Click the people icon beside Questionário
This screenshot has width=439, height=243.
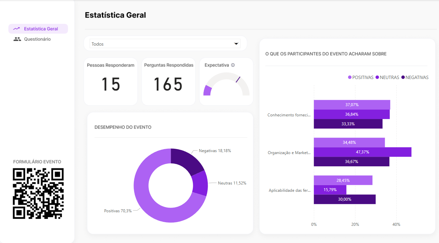[x=17, y=39]
